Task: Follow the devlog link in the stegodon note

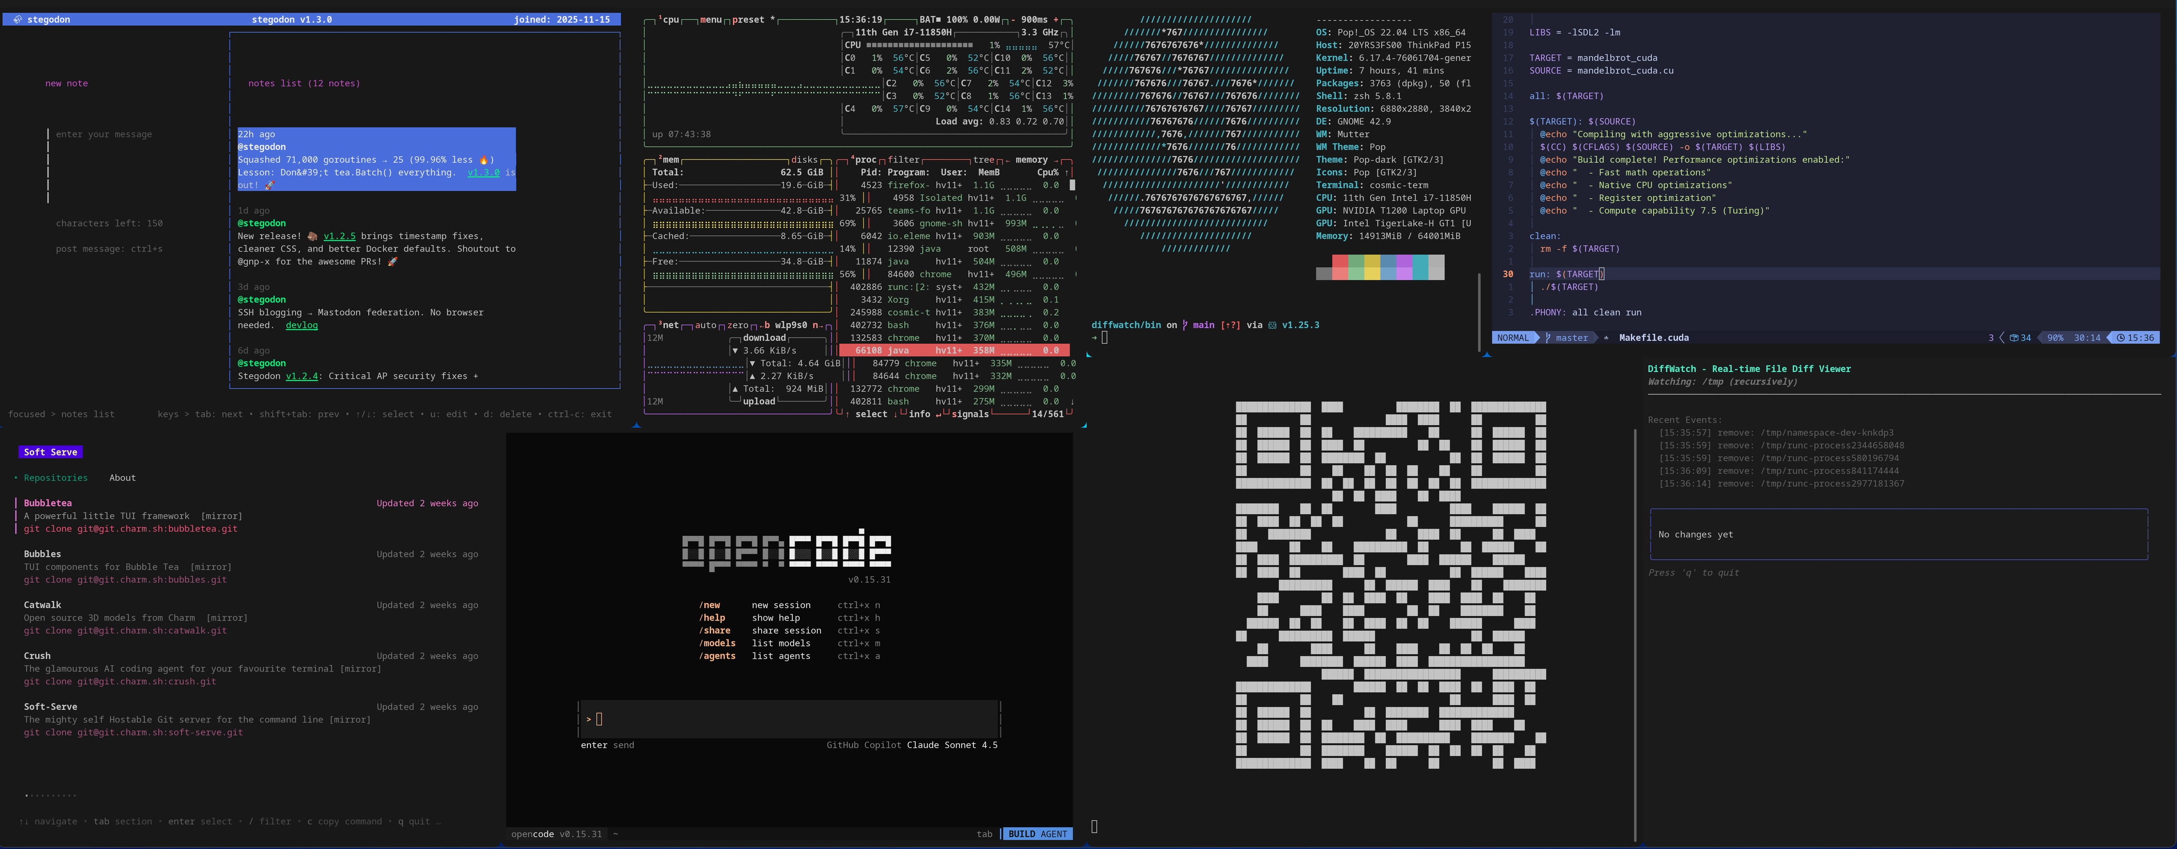Action: (302, 325)
